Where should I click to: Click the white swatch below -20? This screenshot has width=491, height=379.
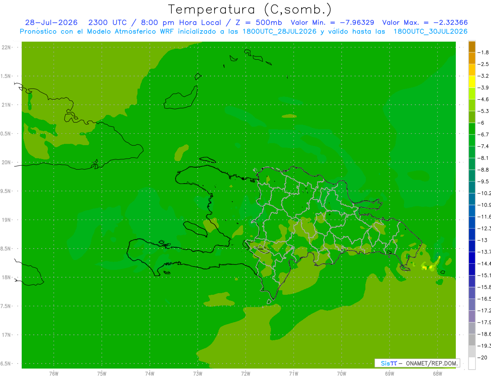(x=472, y=363)
